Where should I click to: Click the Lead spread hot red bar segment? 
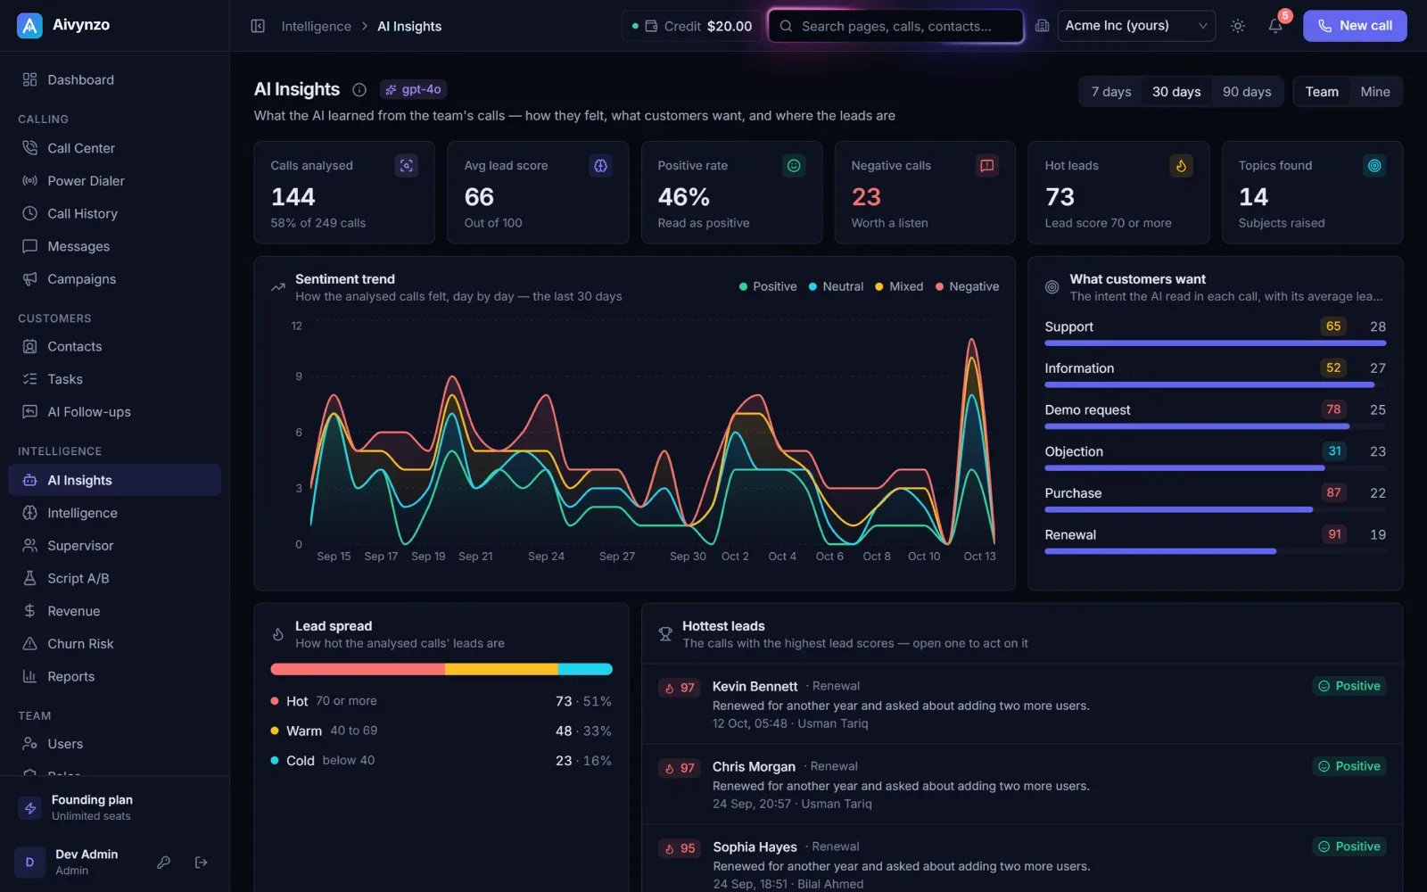click(358, 669)
